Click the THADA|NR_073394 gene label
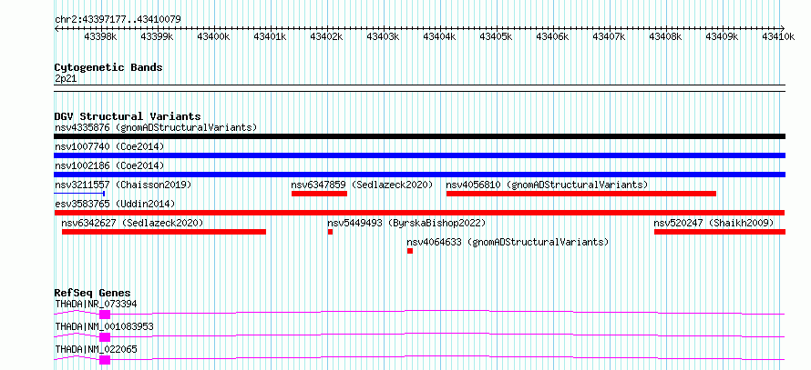The height and width of the screenshot is (370, 811). coord(96,304)
